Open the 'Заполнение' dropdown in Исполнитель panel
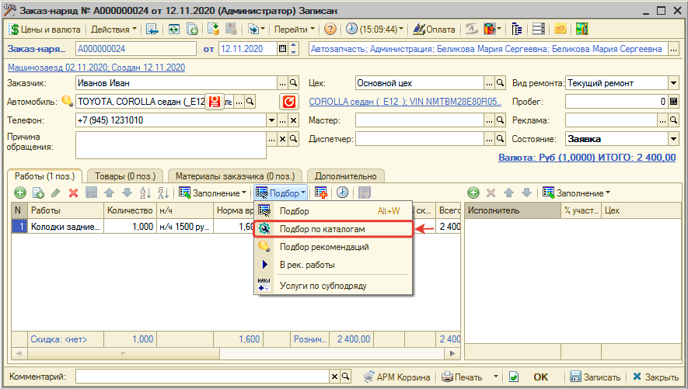The image size is (688, 389). point(577,193)
